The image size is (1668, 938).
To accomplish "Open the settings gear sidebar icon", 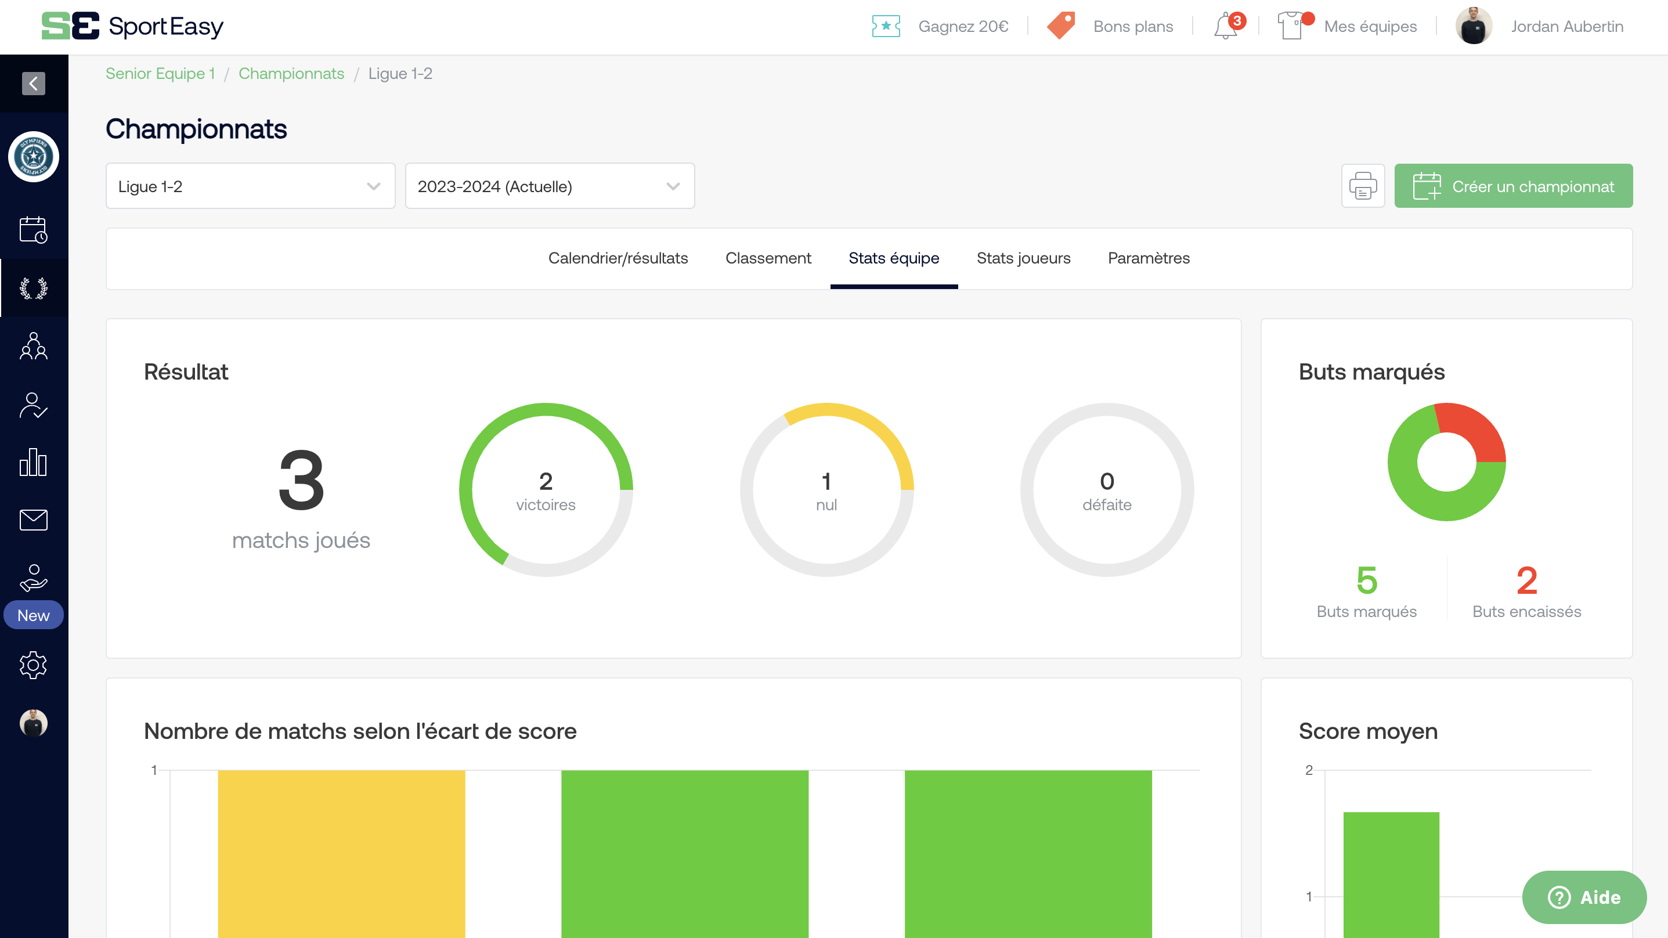I will [x=34, y=665].
